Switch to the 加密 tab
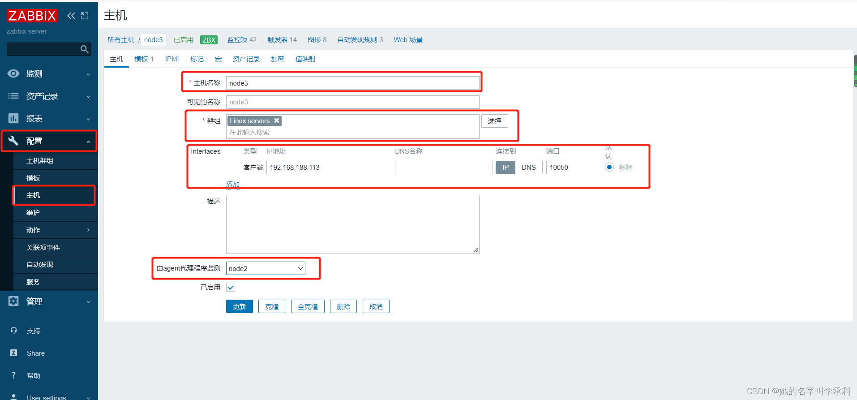The image size is (857, 400). pyautogui.click(x=278, y=59)
